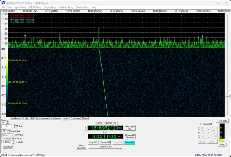The width and height of the screenshot is (231, 157).
Task: Click the yellow marker diamond
Action: (25, 36)
